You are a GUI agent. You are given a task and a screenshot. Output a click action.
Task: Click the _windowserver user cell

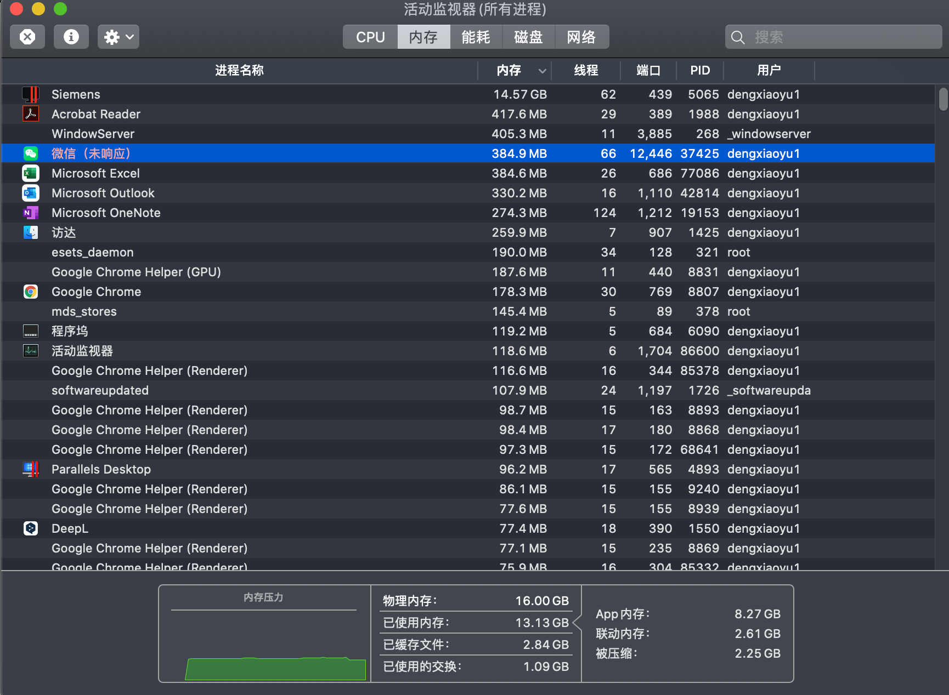(x=769, y=134)
